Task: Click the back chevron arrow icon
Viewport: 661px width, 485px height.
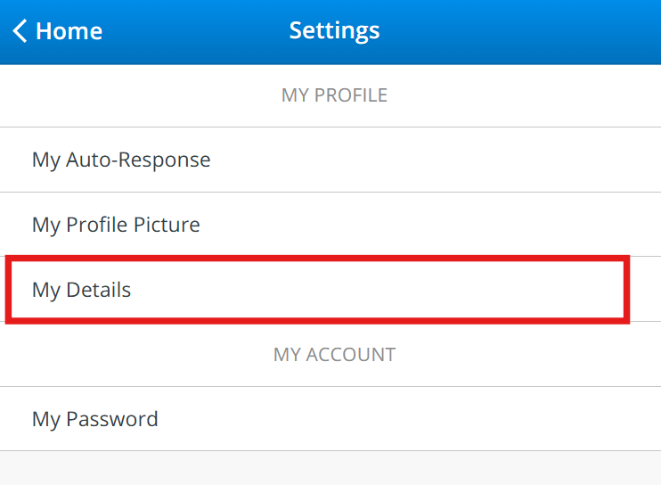Action: point(20,31)
